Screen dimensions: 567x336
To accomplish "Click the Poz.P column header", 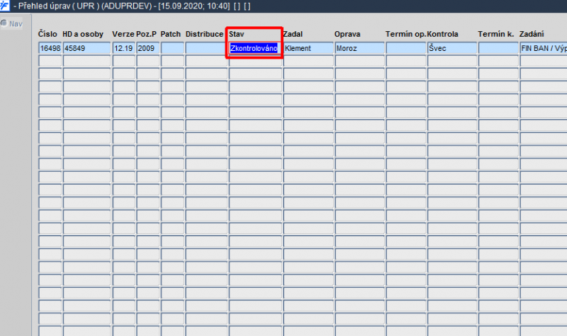I will [146, 34].
